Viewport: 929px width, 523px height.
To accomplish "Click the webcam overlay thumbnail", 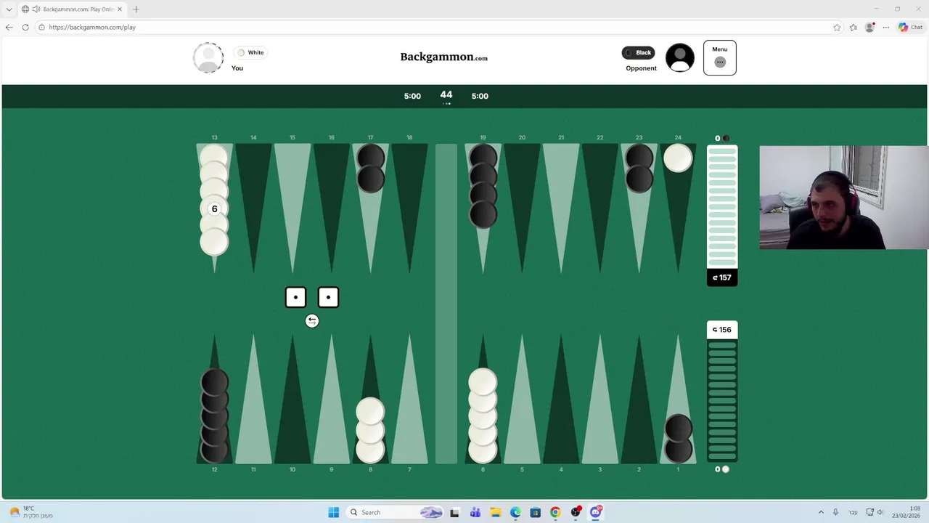I will [843, 198].
